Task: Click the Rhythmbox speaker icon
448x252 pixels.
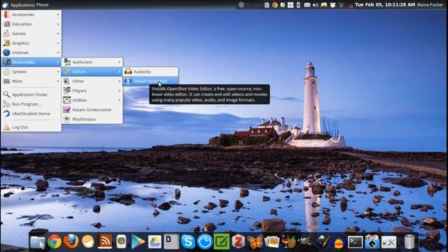Action: click(x=67, y=119)
